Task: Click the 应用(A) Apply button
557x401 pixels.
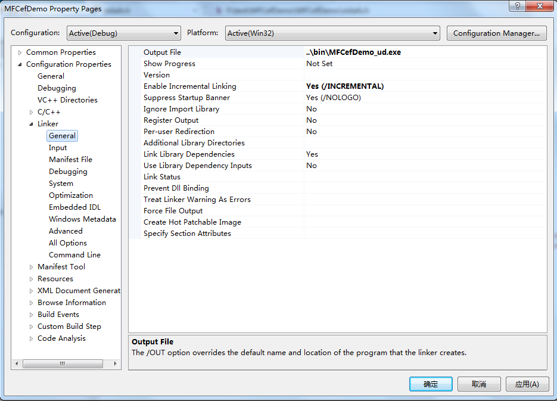Action: [x=527, y=384]
